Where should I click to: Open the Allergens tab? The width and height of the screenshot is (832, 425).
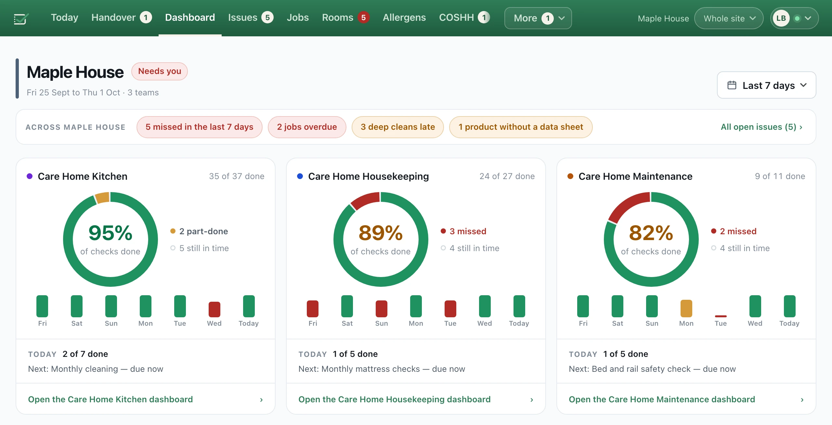tap(404, 18)
